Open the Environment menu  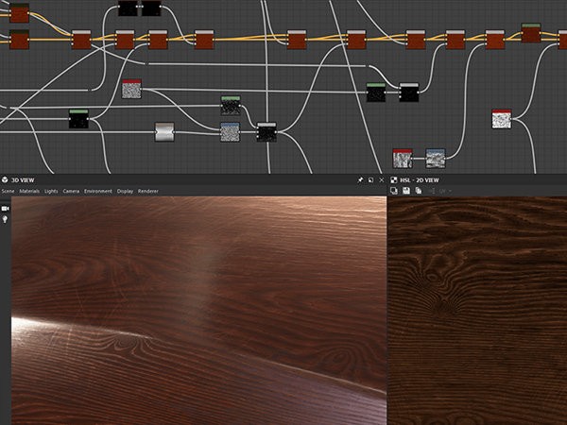(x=98, y=191)
